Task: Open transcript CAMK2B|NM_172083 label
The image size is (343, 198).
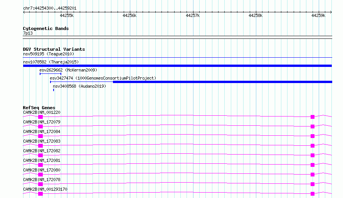Action: pyautogui.click(x=42, y=141)
